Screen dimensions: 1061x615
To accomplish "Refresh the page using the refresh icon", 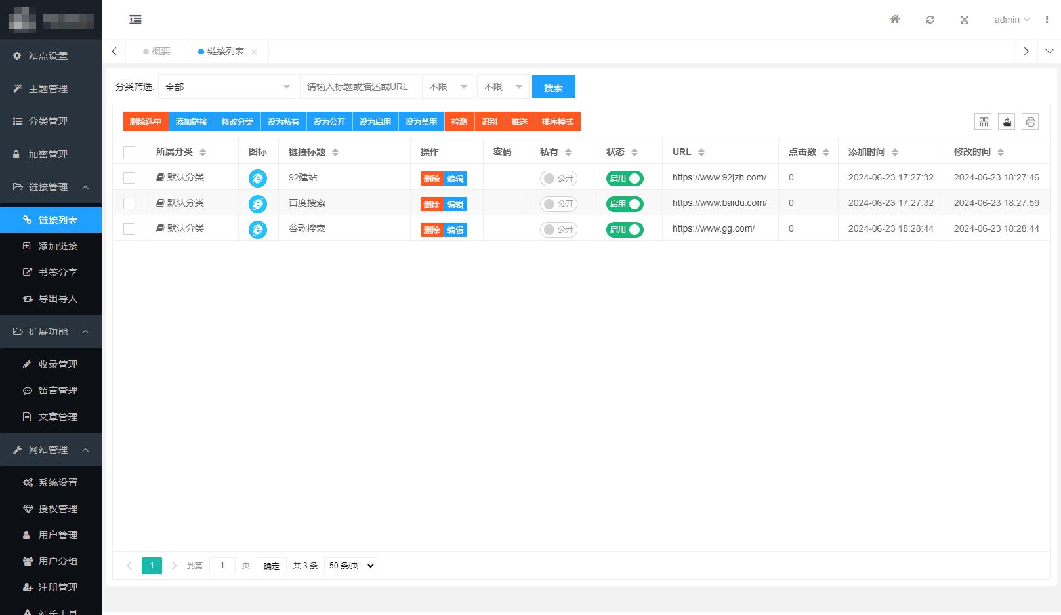I will [x=930, y=20].
